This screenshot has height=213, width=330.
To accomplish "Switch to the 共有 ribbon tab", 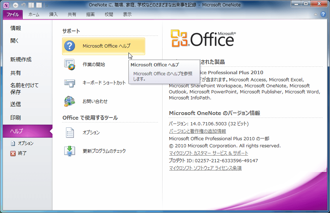I will pos(72,15).
